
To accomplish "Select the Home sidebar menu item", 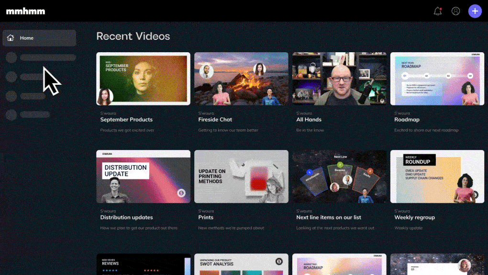I will [40, 38].
